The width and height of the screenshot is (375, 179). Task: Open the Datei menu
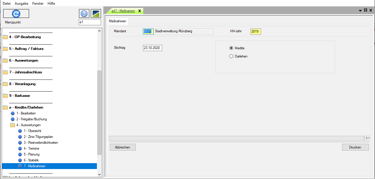tap(6, 4)
